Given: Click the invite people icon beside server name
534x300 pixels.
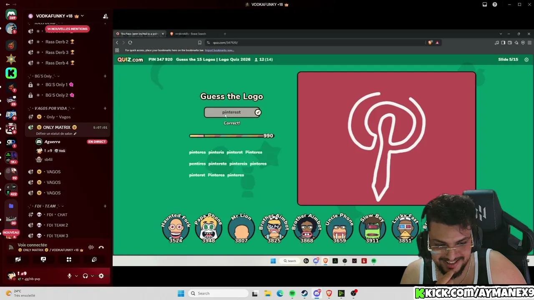Looking at the screenshot, I should point(106,16).
